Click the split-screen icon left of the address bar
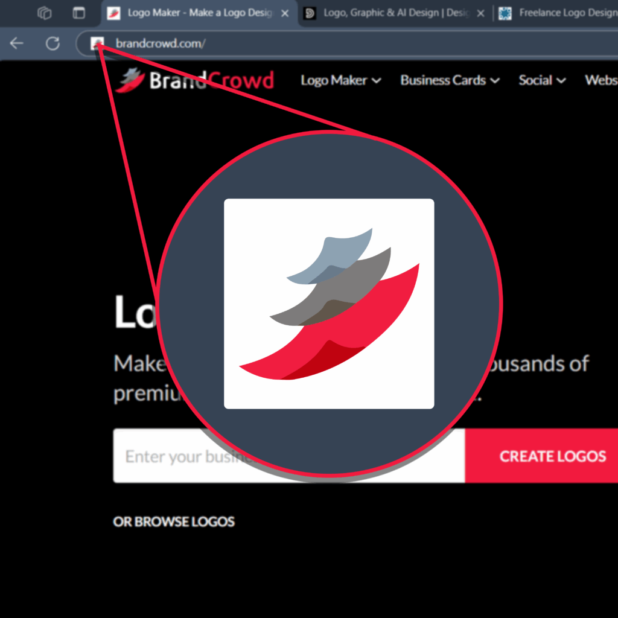The image size is (618, 618). tap(79, 13)
